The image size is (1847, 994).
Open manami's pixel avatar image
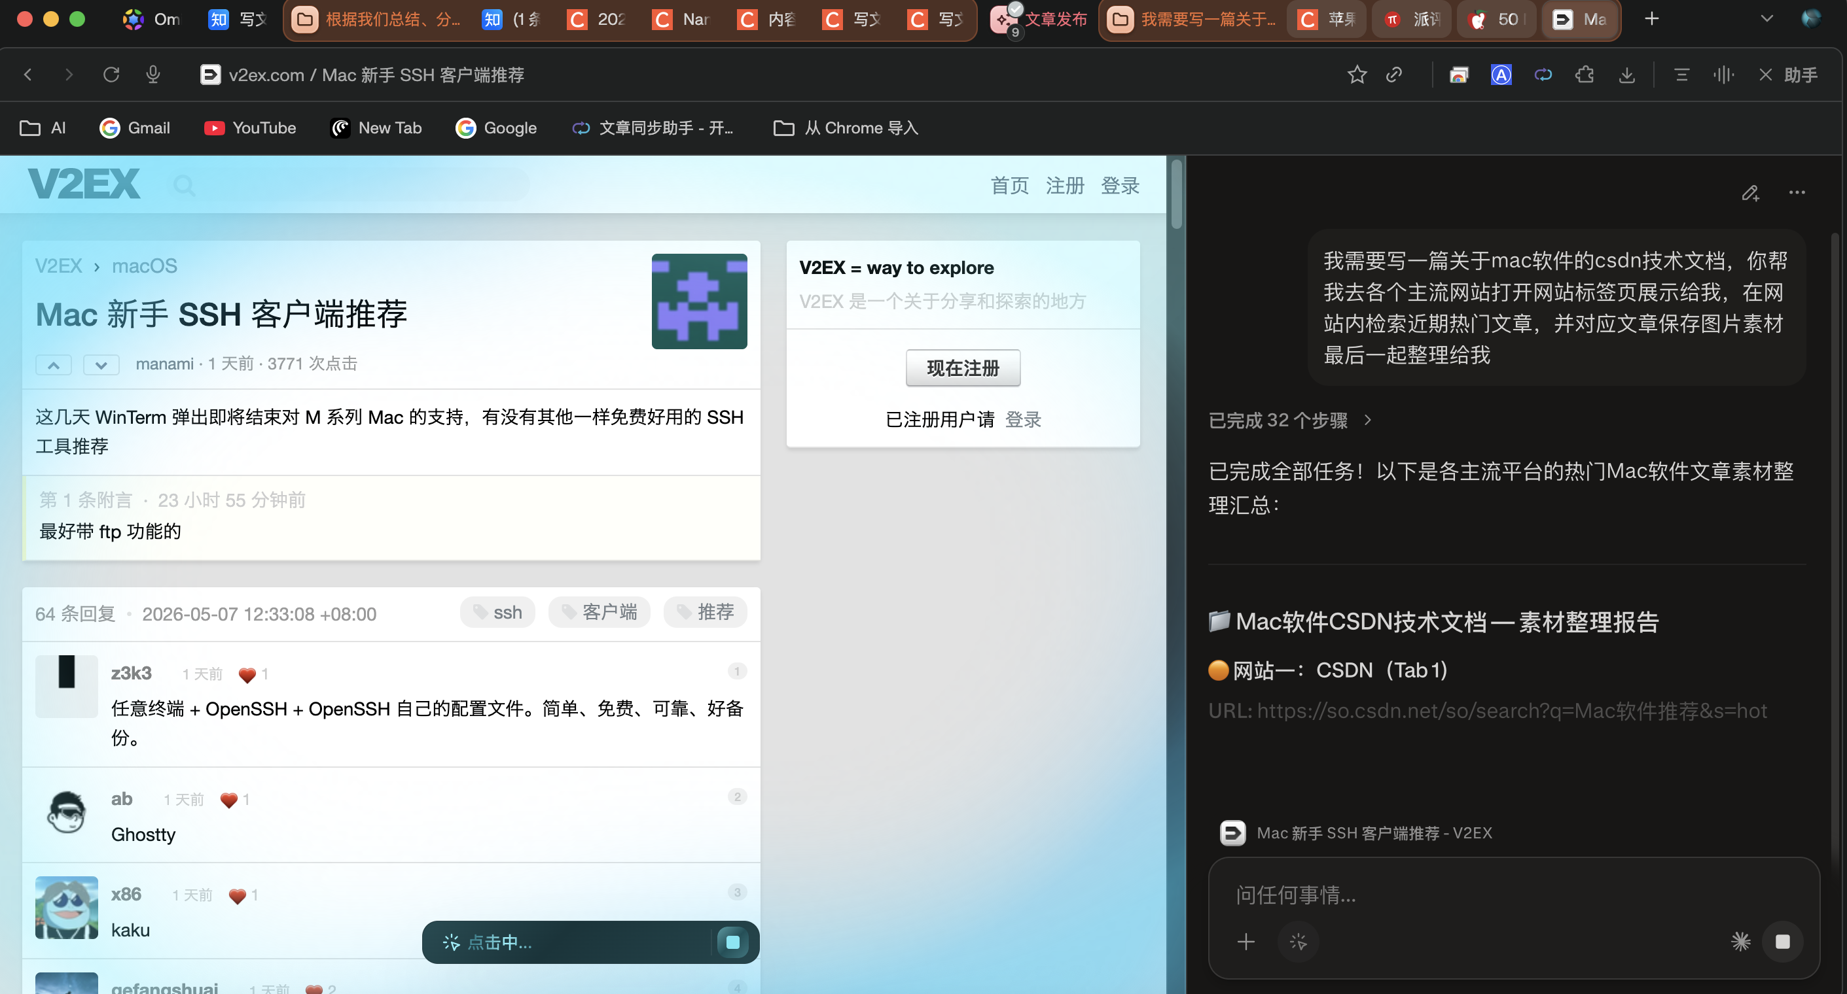(699, 301)
